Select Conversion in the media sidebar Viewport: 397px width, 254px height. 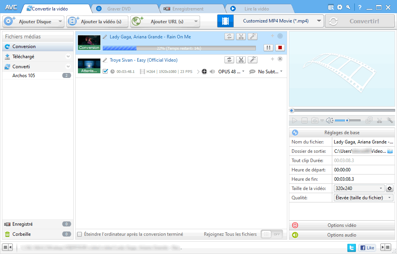click(x=38, y=47)
